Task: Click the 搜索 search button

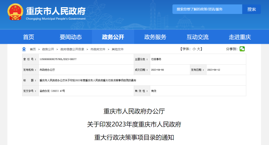Action: pos(251,9)
